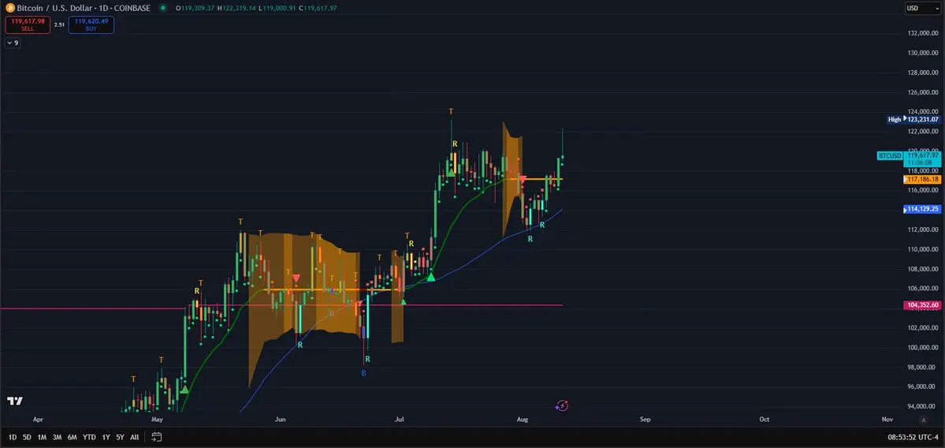This screenshot has width=945, height=448.
Task: Click the May label on time axis
Action: 157,419
